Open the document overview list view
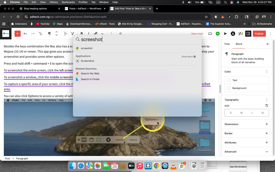The image size is (275, 172). (40, 34)
